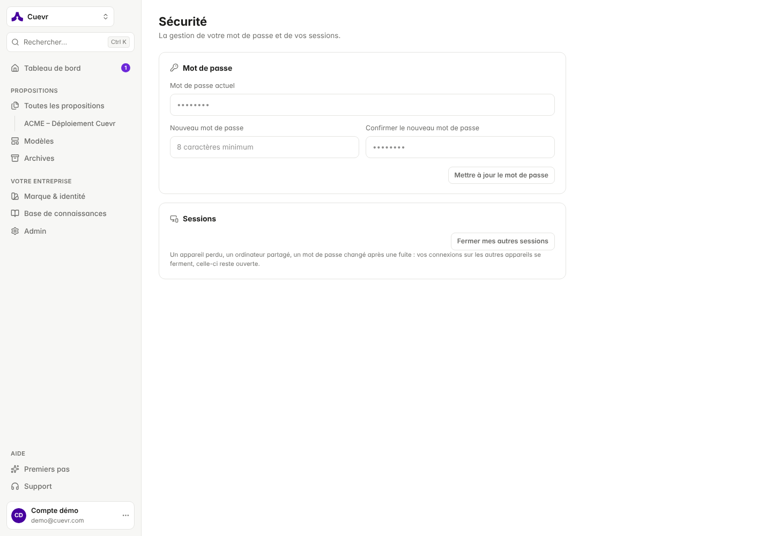
Task: Click the key icon beside Mot de passe
Action: [174, 68]
